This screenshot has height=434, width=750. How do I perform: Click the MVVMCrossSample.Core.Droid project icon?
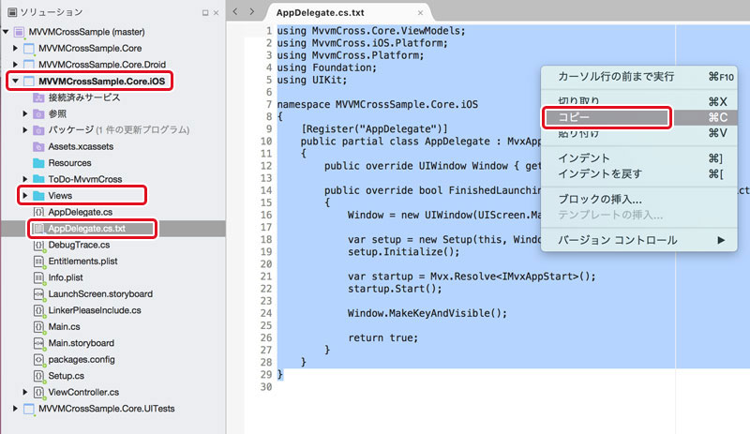[29, 65]
